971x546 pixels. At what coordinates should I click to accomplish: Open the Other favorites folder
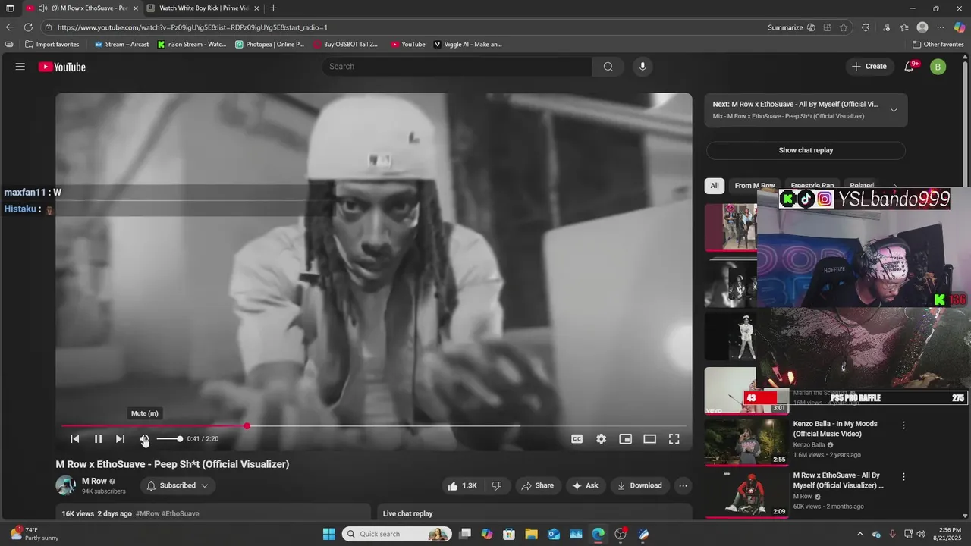(x=938, y=44)
